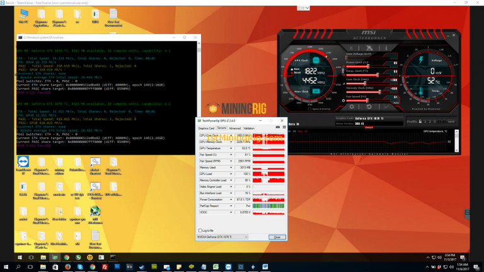Click the GPU-Z screenshot camera icon
The height and width of the screenshot is (272, 484).
pos(275,127)
